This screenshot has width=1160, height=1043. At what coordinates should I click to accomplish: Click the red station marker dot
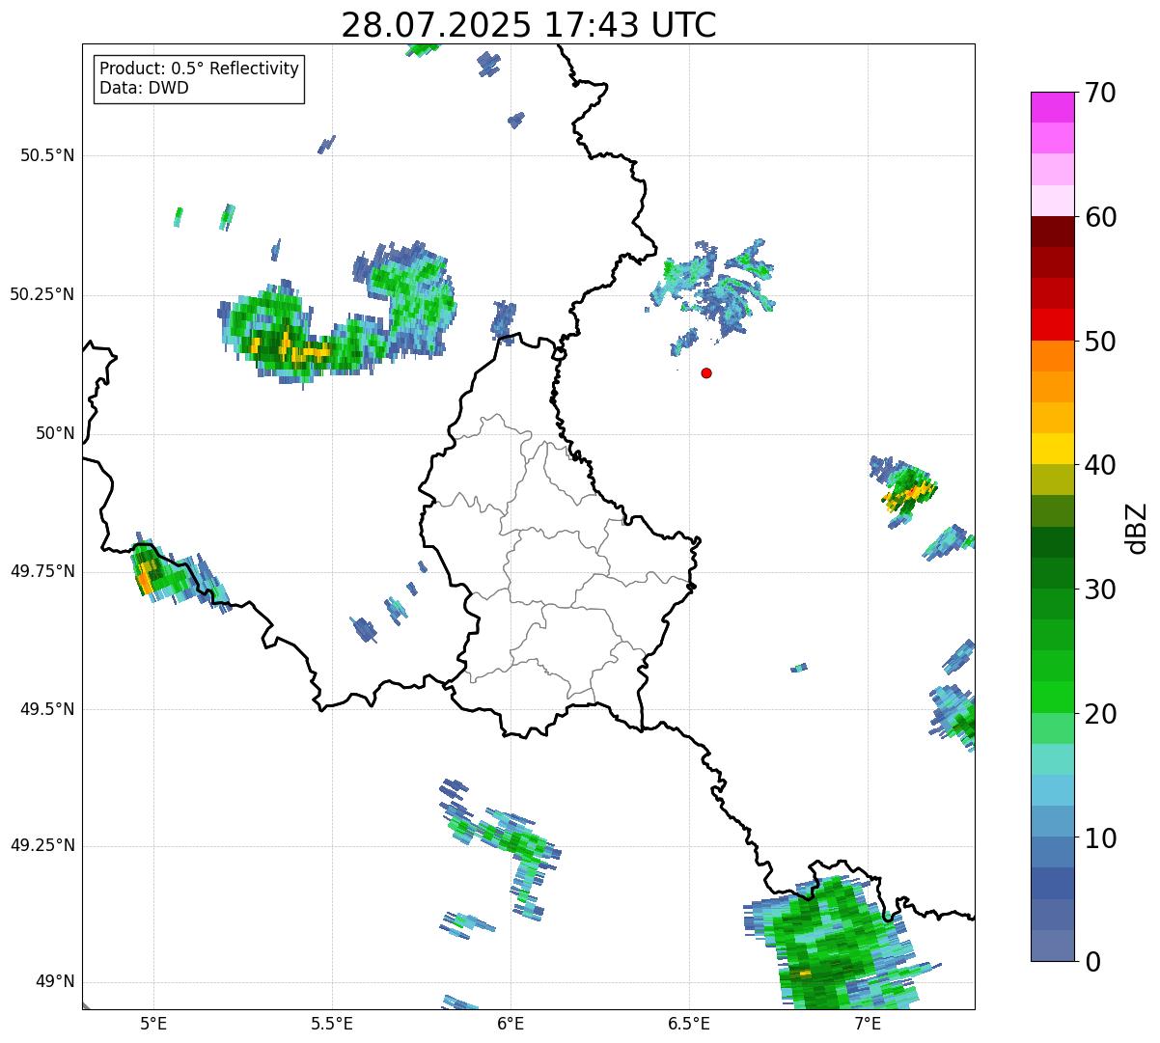706,372
